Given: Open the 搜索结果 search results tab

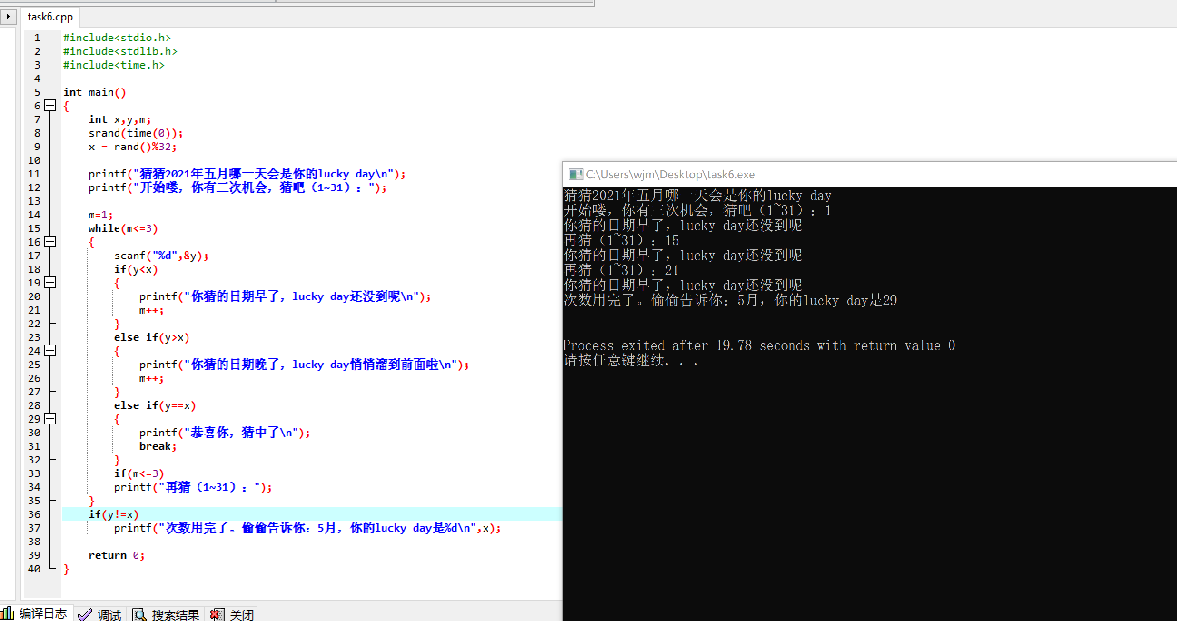Looking at the screenshot, I should [x=175, y=615].
